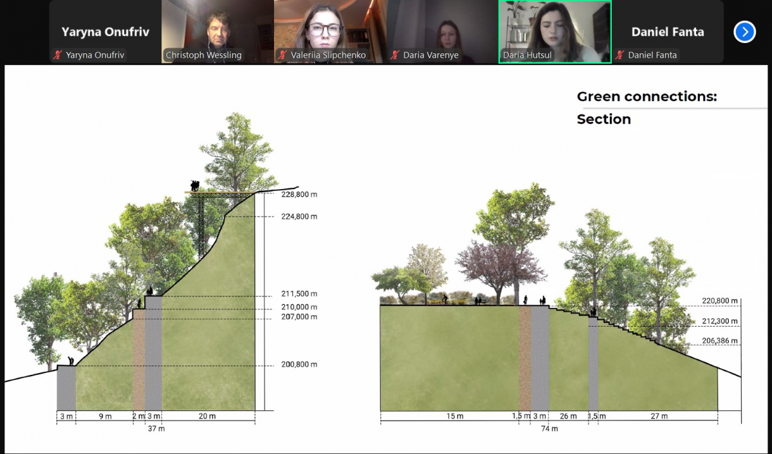Click the 37 m total width label
The image size is (772, 454).
click(156, 428)
